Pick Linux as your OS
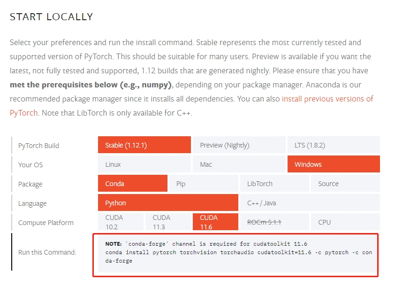Image resolution: width=395 pixels, height=296 pixels. tap(144, 164)
